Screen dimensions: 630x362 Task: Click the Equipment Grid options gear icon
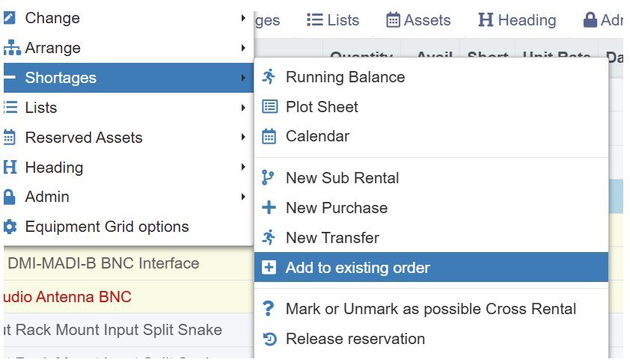[x=10, y=227]
